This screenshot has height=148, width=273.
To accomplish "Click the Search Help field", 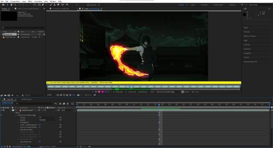I will [258, 5].
